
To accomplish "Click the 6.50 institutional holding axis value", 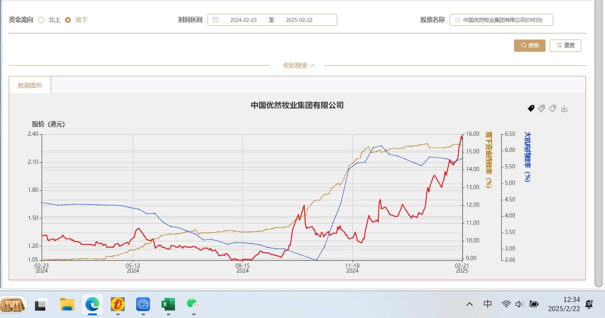I will click(510, 134).
